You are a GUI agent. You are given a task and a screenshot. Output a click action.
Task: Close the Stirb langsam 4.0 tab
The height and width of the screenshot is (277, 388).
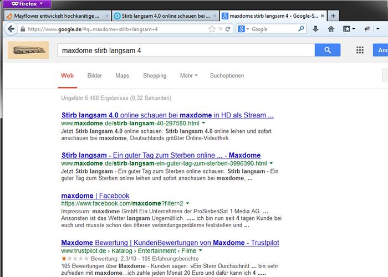tap(215, 16)
